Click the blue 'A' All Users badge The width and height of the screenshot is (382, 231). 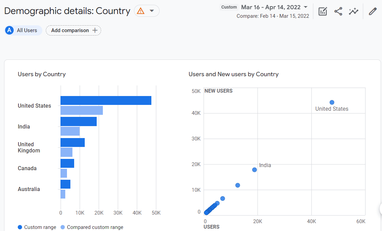(x=10, y=30)
